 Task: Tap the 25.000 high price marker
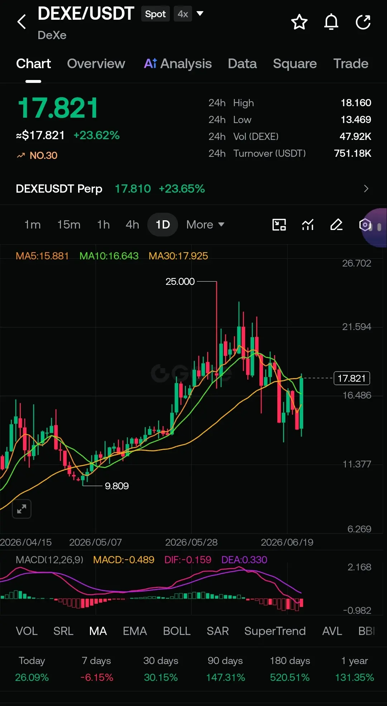pos(180,282)
